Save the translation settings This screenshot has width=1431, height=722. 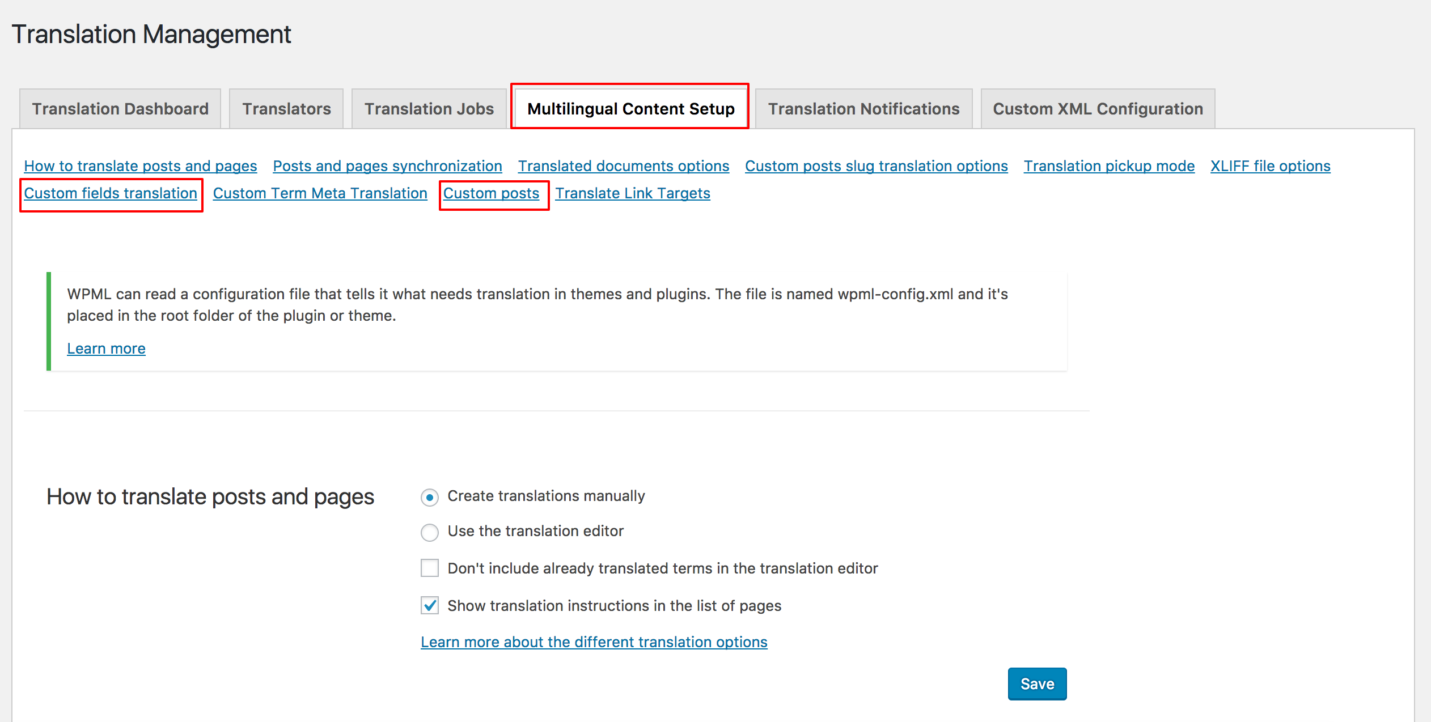pos(1037,683)
